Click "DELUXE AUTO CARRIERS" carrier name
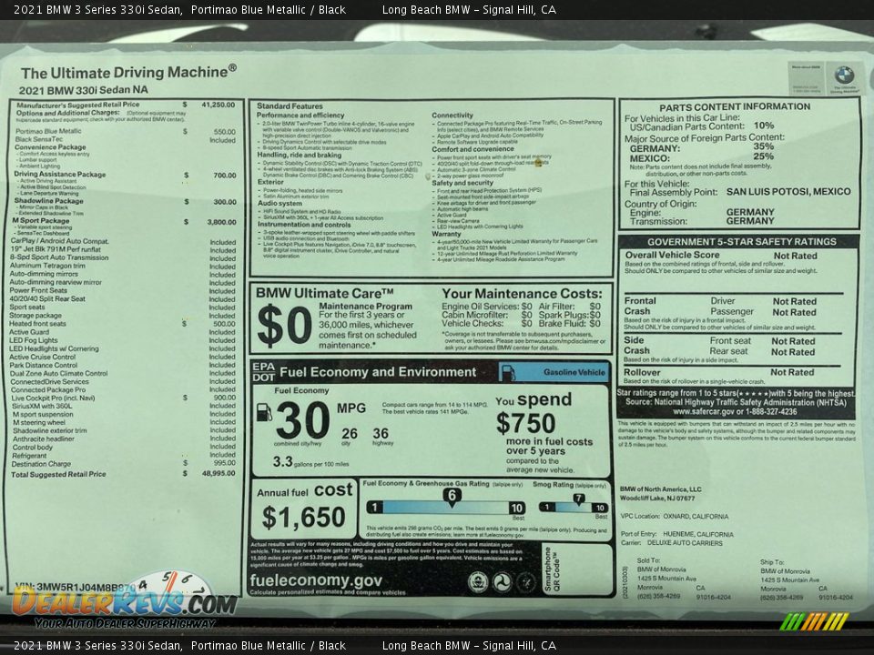The image size is (874, 655). pyautogui.click(x=685, y=543)
